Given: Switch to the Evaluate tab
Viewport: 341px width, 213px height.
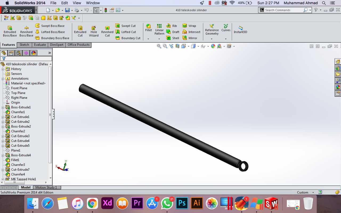Looking at the screenshot, I should click(40, 45).
